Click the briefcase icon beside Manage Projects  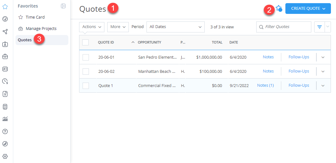[x=21, y=28]
